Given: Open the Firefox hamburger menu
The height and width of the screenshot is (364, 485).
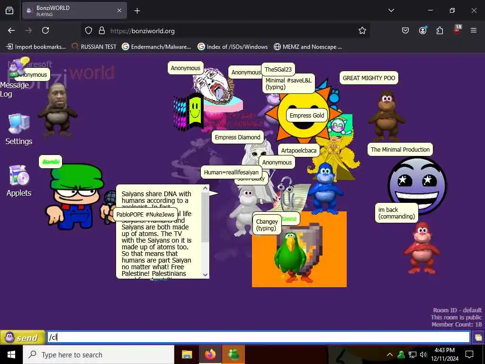Looking at the screenshot, I should (x=474, y=30).
